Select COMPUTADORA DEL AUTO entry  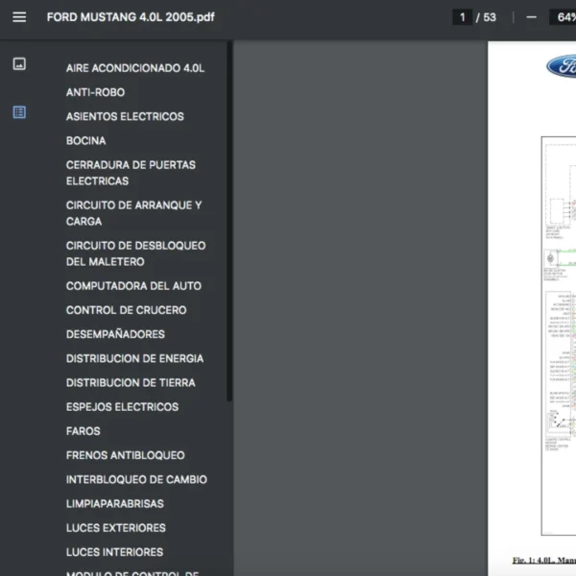point(133,286)
